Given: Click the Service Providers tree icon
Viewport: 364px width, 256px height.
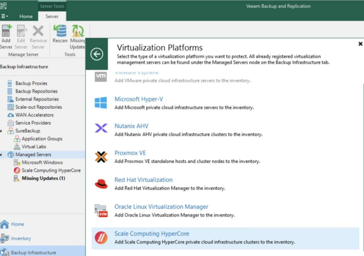Looking at the screenshot, I should pos(11,123).
